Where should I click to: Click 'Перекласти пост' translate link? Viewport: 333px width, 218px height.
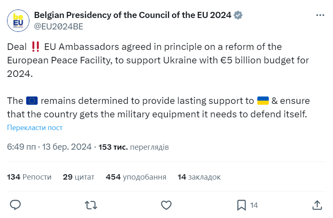[35, 128]
